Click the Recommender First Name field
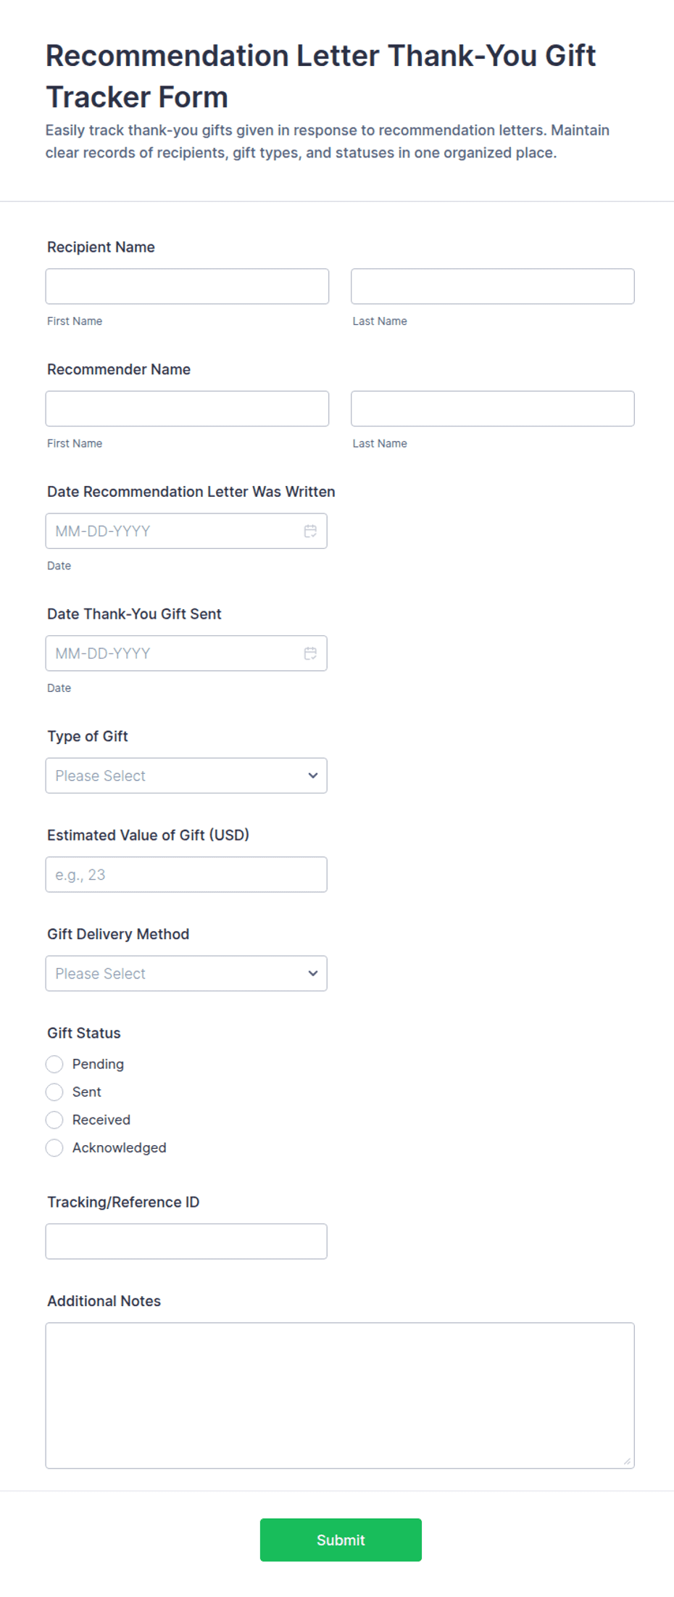This screenshot has height=1597, width=674. (x=187, y=408)
